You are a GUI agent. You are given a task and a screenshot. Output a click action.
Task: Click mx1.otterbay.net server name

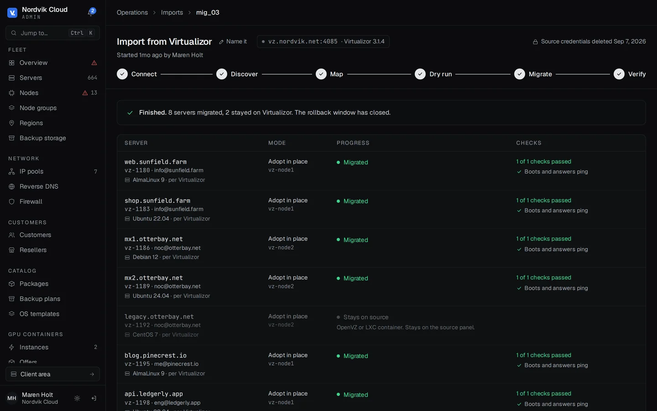tap(154, 239)
